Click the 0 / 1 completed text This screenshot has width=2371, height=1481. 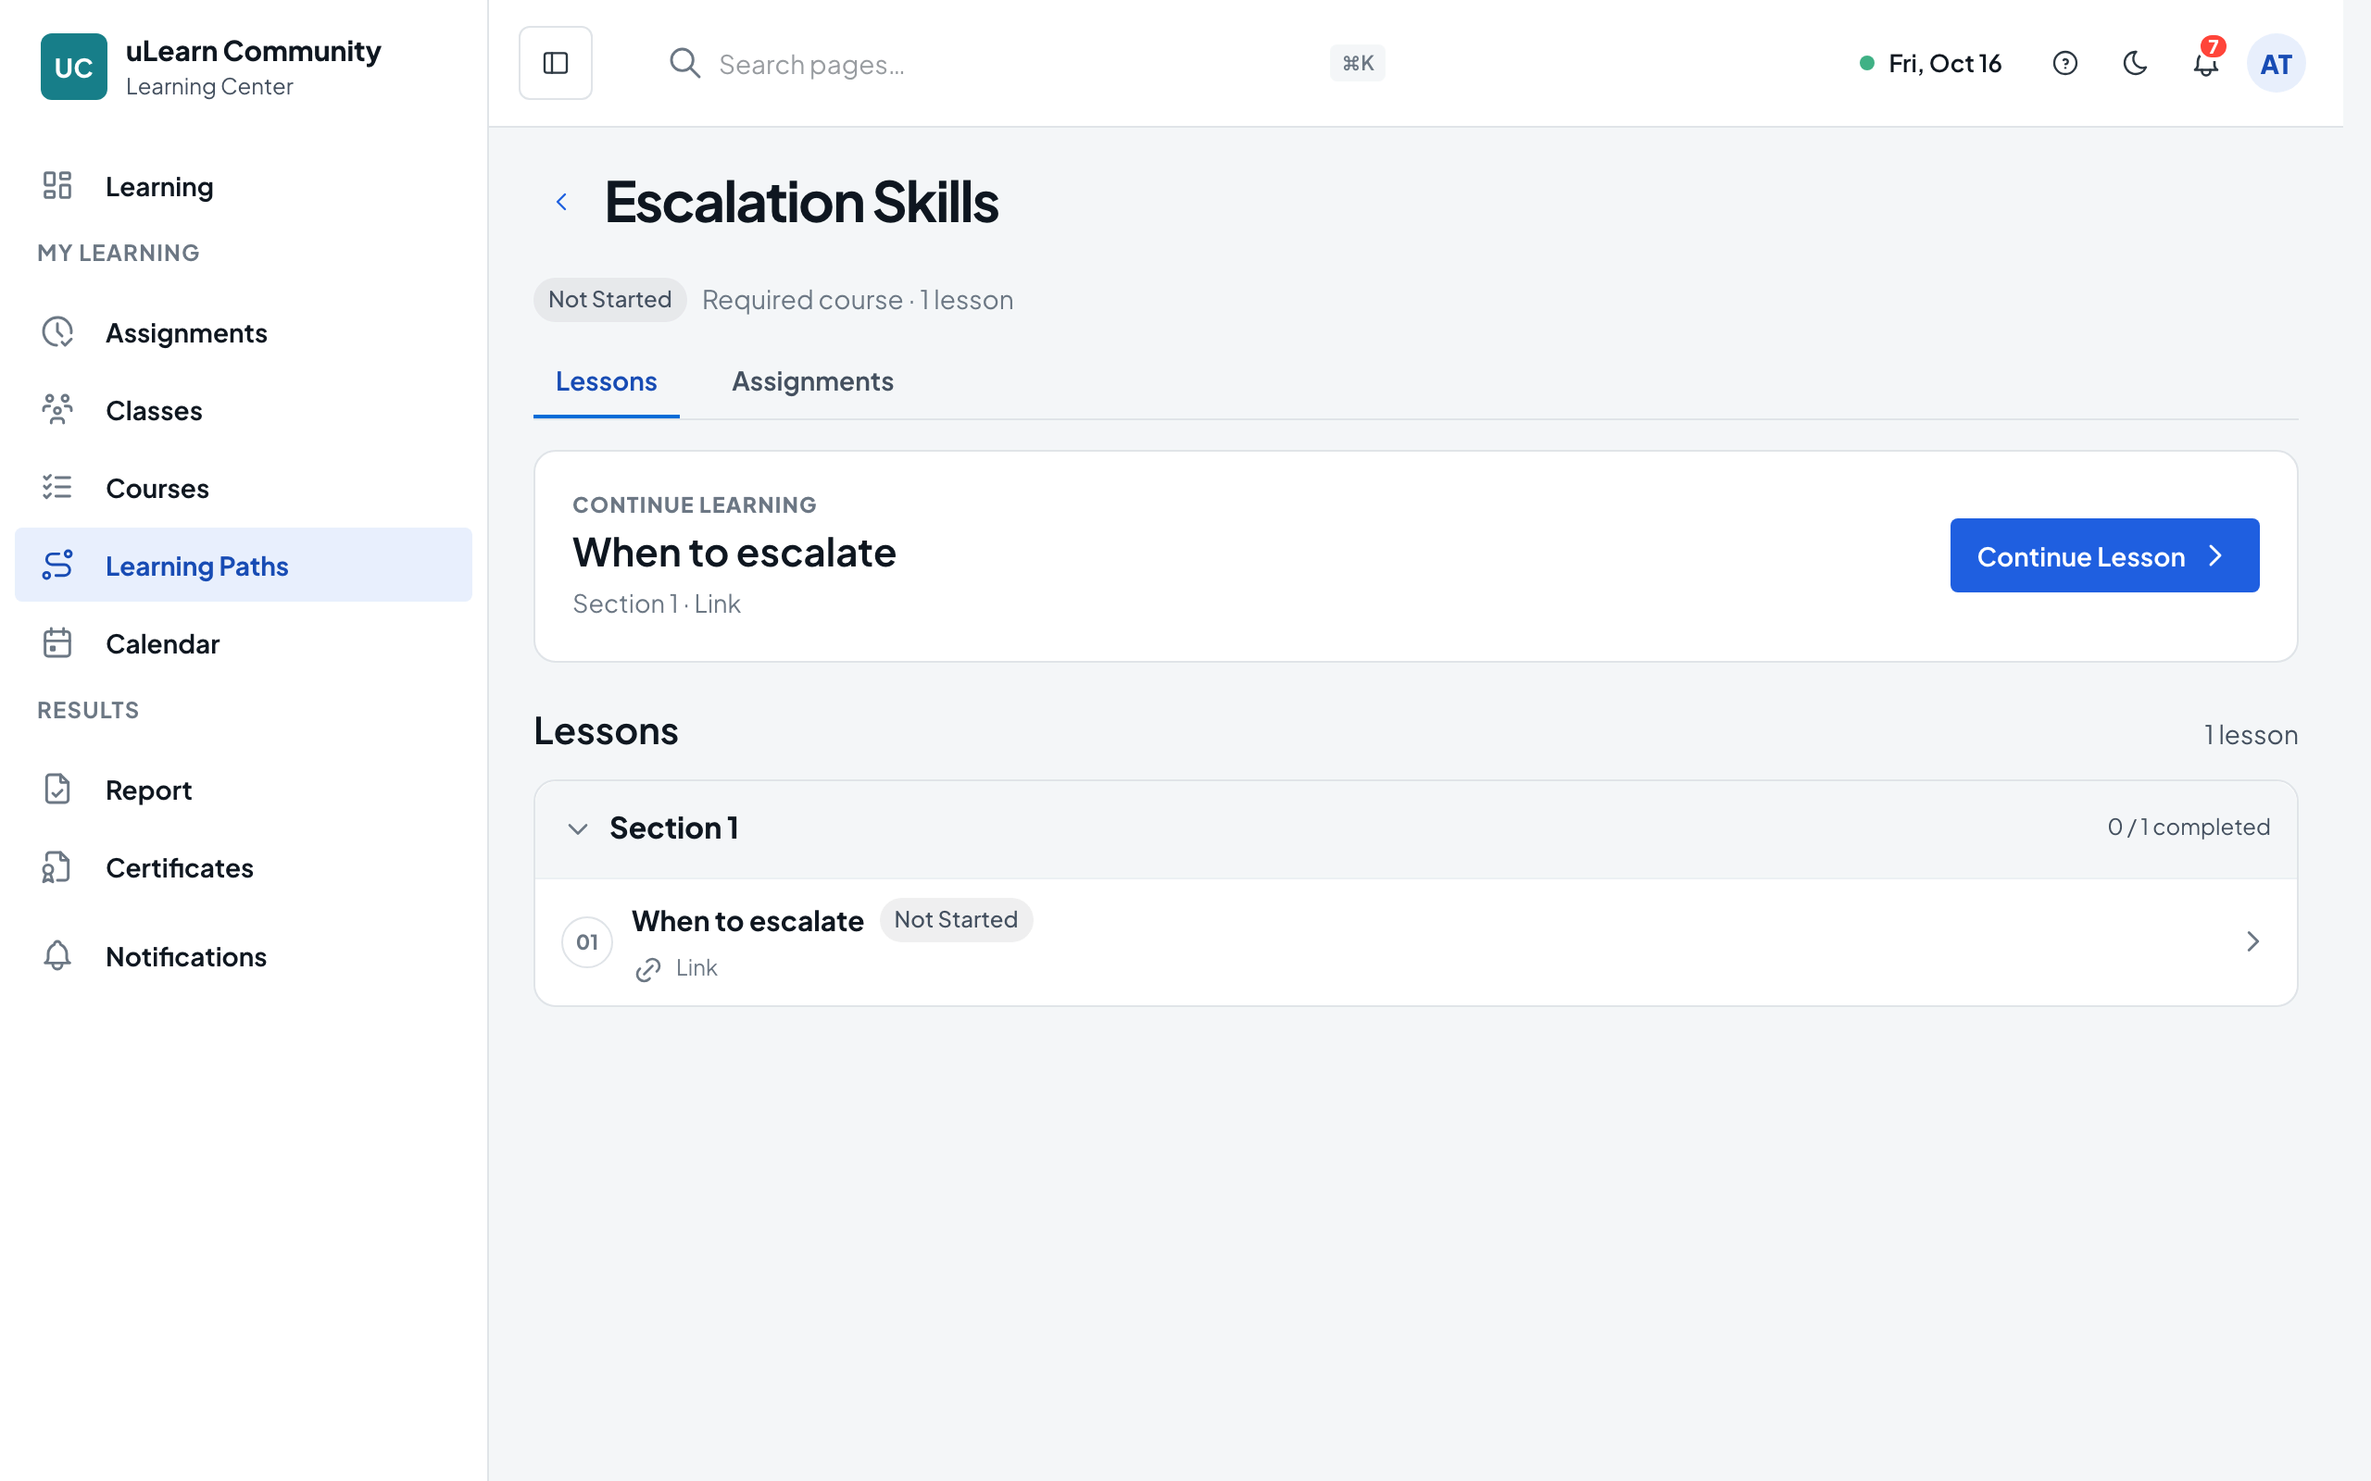click(x=2188, y=827)
